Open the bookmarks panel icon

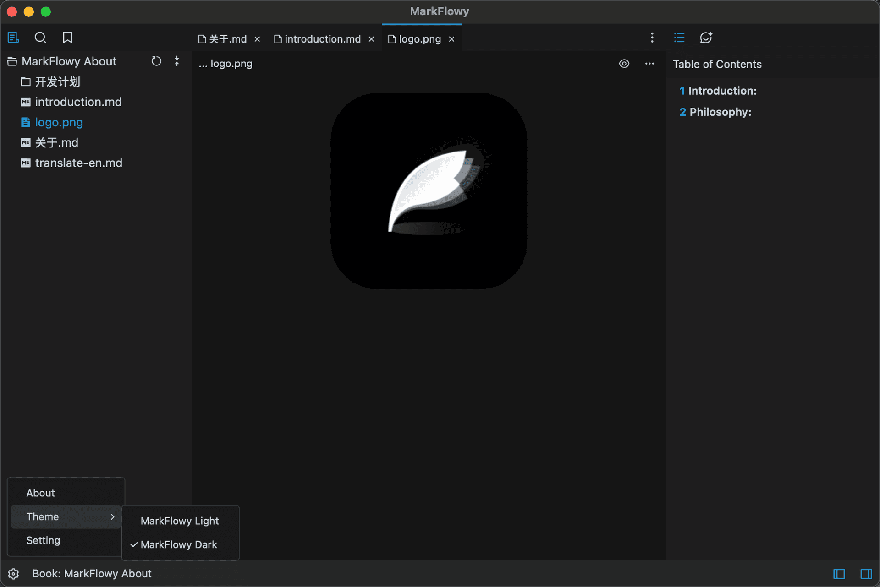tap(67, 38)
